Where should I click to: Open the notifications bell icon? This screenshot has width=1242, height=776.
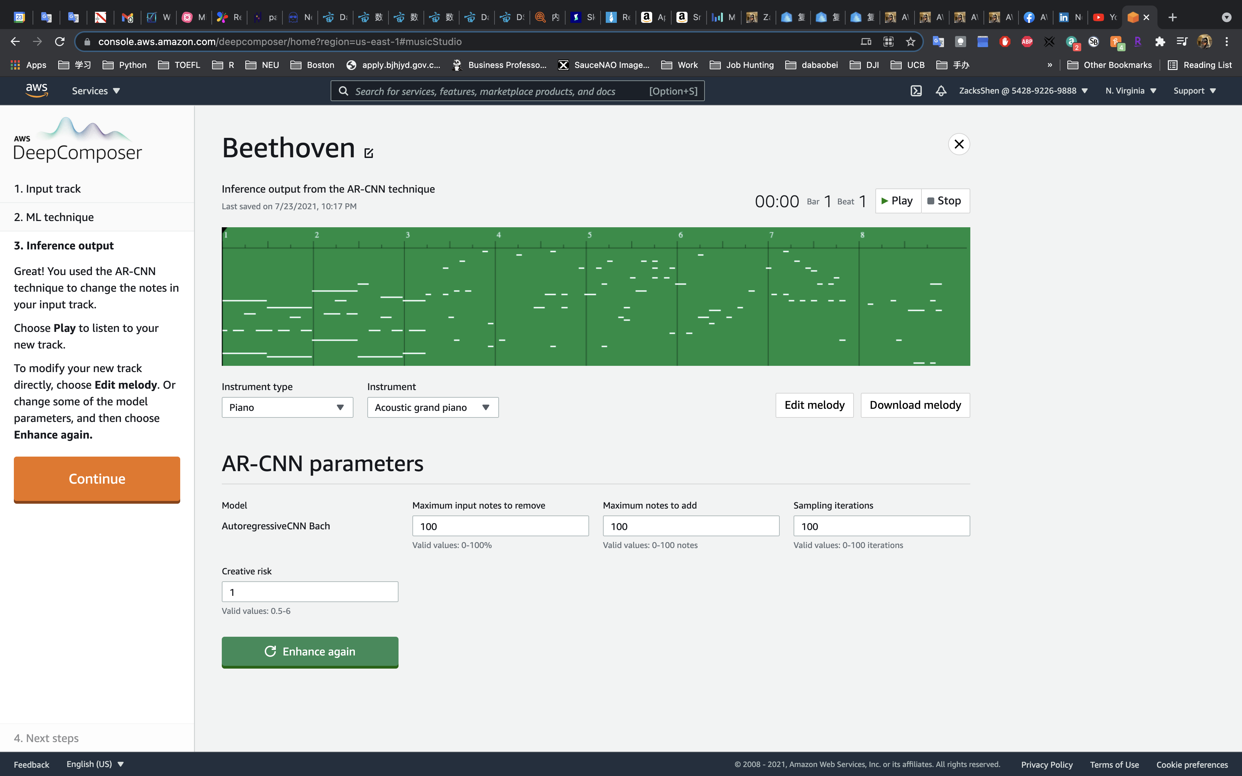(x=941, y=91)
